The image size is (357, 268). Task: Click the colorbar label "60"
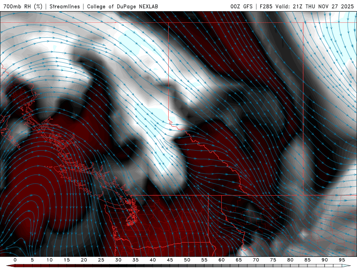tap(221, 260)
